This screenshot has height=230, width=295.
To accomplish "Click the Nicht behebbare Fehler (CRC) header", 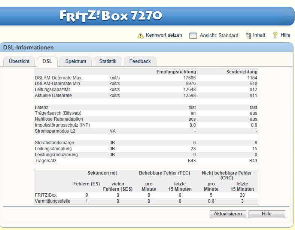I will [x=227, y=175].
